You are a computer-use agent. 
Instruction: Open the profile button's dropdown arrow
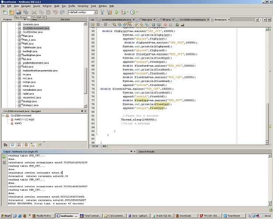click(137, 12)
